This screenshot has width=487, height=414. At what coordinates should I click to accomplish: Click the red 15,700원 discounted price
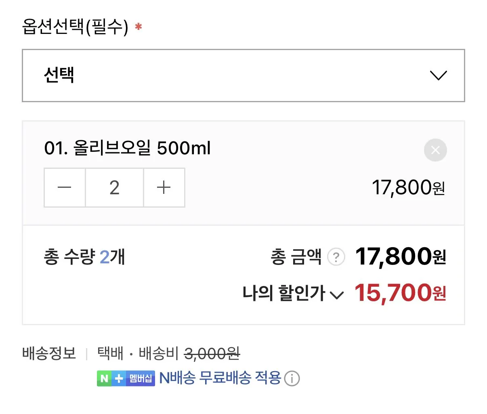coord(400,293)
